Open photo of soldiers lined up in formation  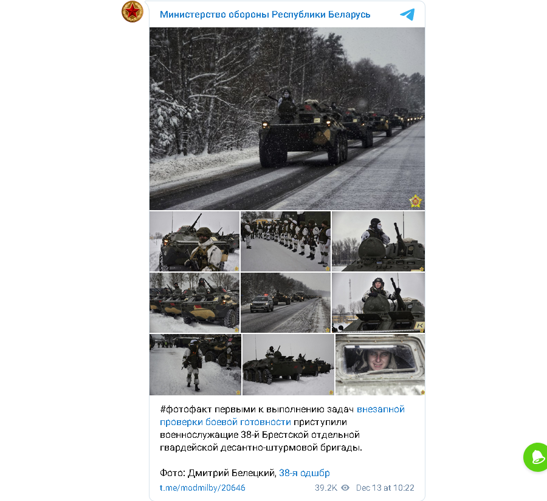[x=286, y=241]
